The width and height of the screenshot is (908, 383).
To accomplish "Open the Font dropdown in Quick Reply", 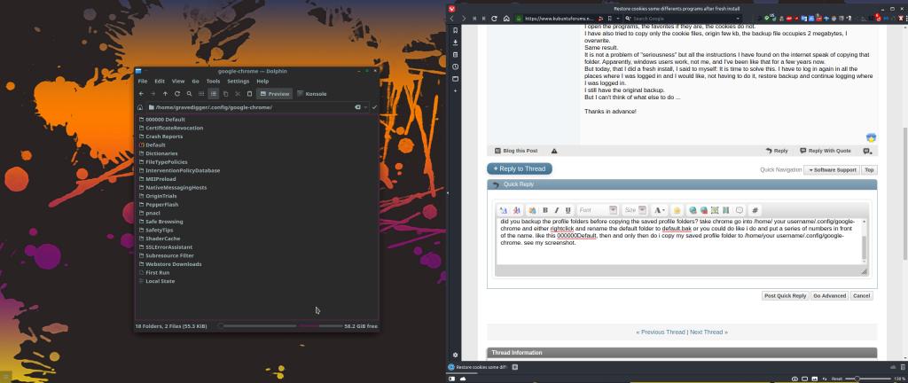I will pyautogui.click(x=596, y=210).
